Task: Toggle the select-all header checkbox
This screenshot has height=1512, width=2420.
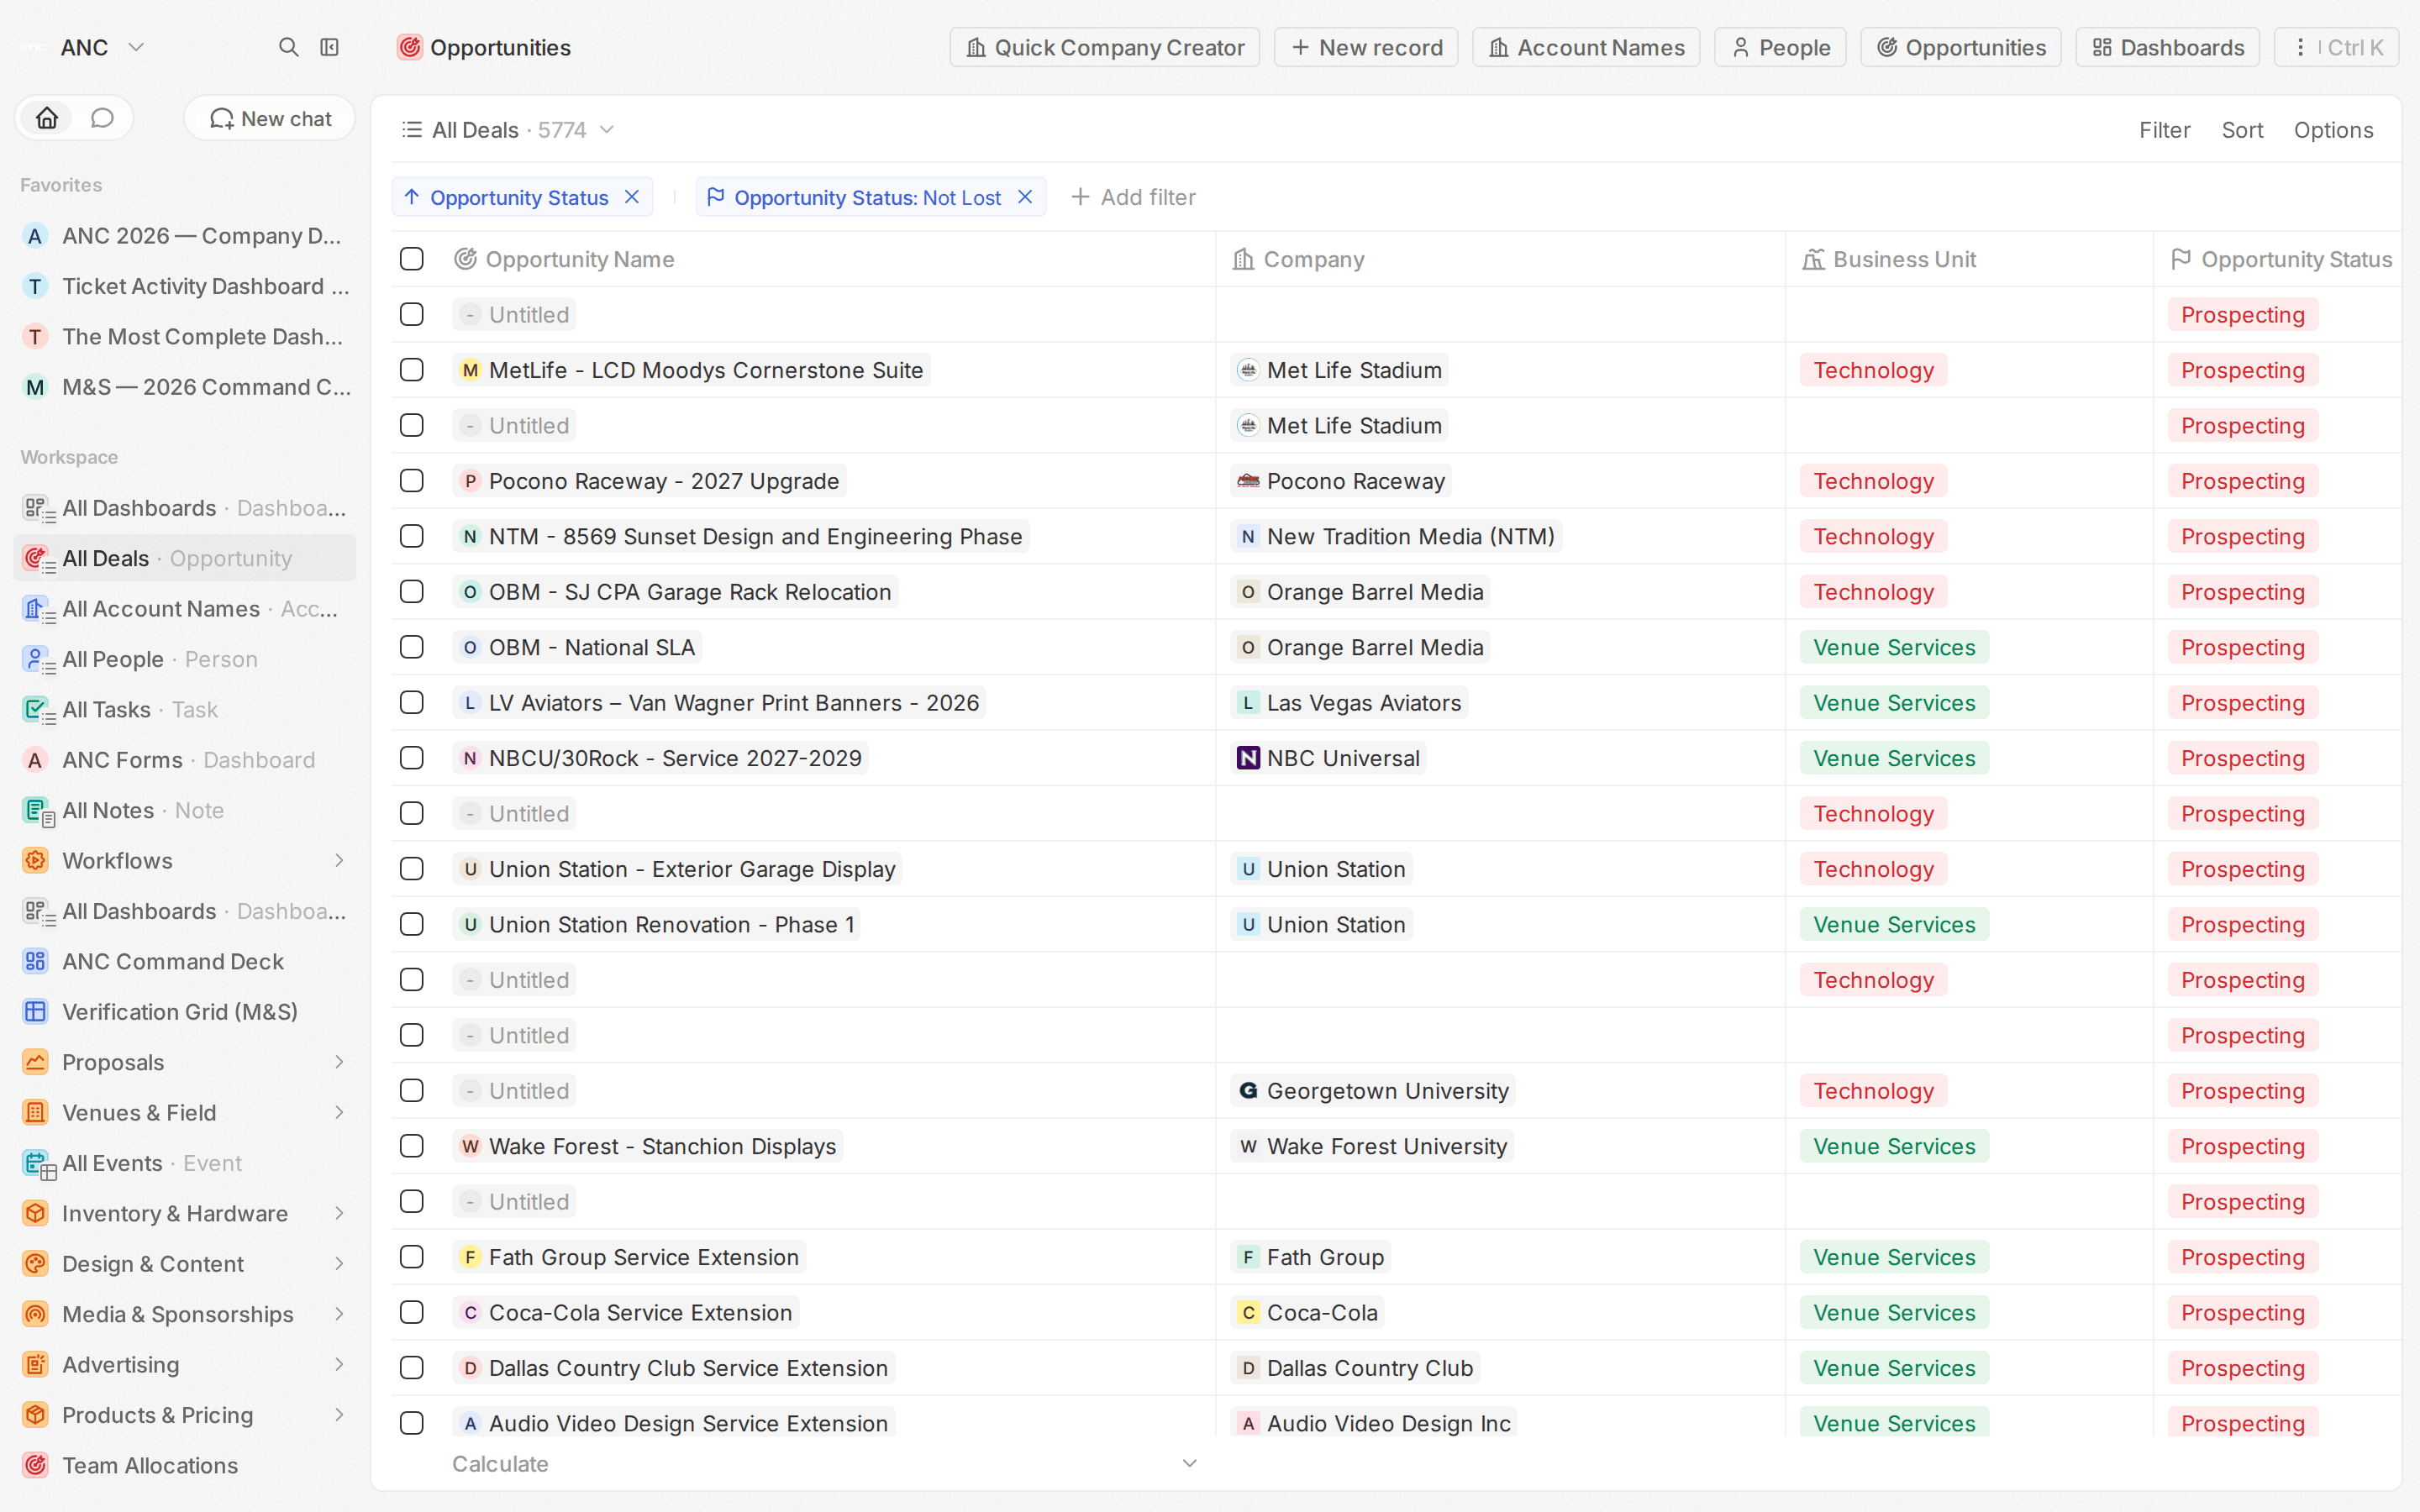Action: (412, 259)
